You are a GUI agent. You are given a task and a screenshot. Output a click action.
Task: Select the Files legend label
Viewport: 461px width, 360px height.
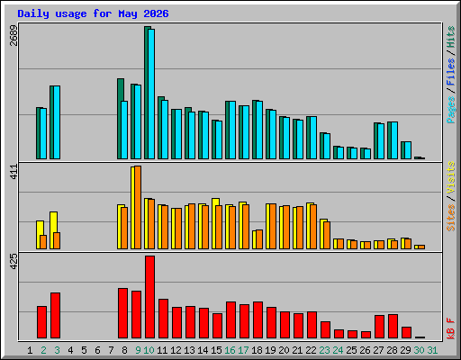tap(450, 72)
